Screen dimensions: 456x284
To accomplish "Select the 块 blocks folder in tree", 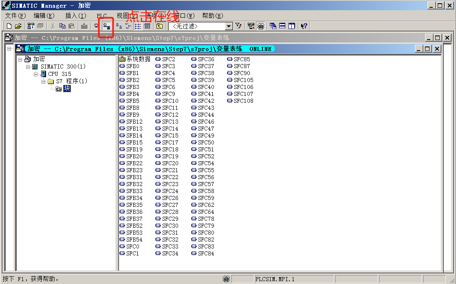I will [67, 88].
